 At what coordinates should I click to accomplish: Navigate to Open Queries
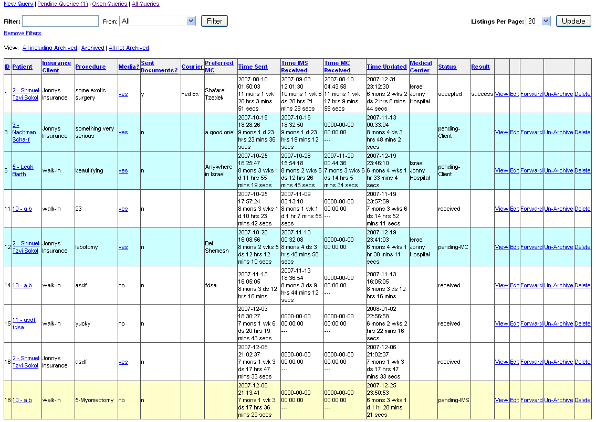[110, 4]
